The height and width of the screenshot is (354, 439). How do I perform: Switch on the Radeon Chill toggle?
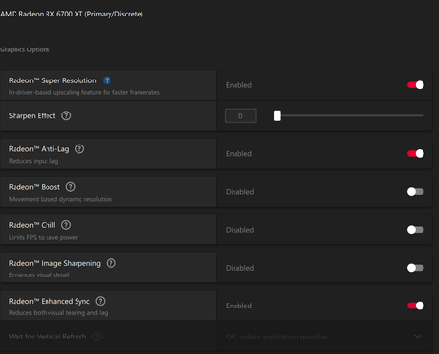pos(416,230)
